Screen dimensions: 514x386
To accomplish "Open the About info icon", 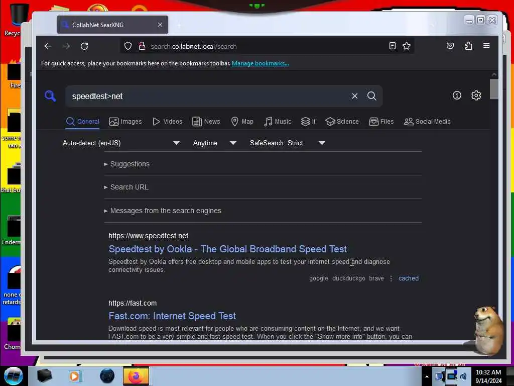I will pos(457,95).
